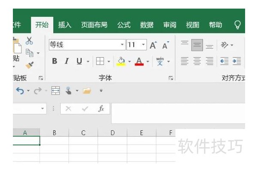Expand the Copy options arrow
258x172 pixels.
(x=38, y=53)
